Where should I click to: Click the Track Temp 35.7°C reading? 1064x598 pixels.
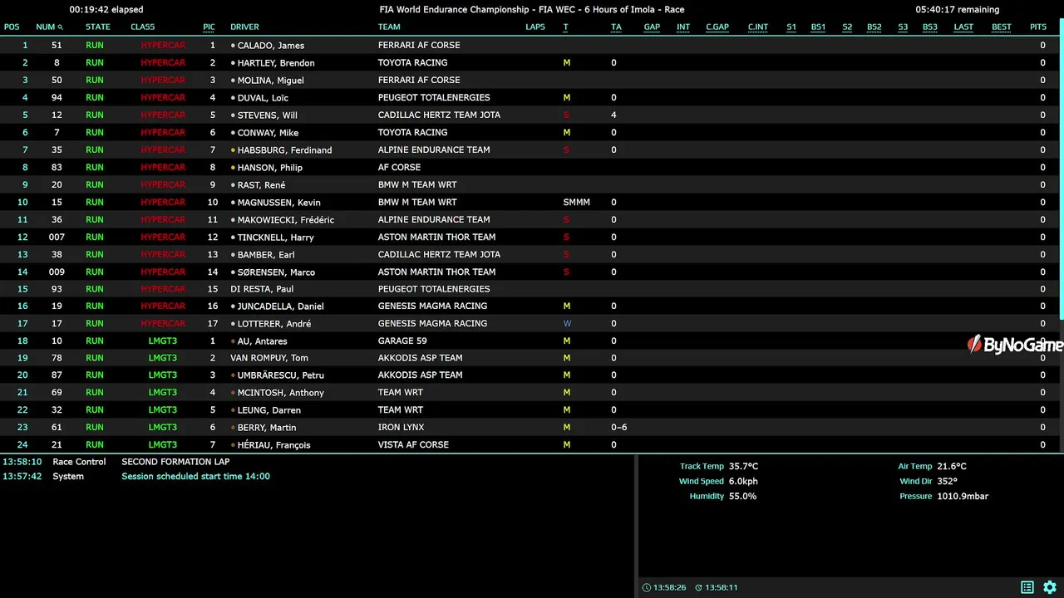click(x=719, y=467)
